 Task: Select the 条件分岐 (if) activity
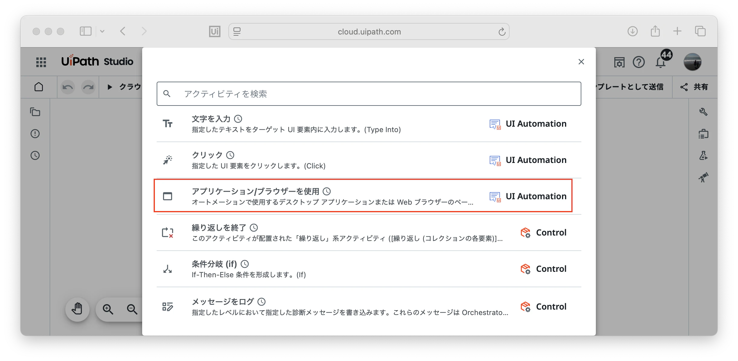pyautogui.click(x=369, y=269)
